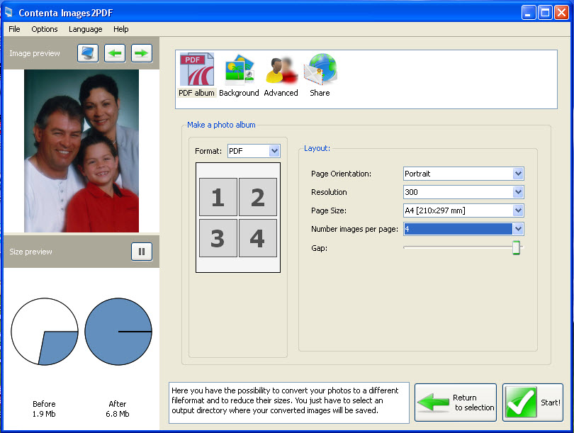Expand the Page Orientation dropdown
The width and height of the screenshot is (574, 433).
(518, 174)
